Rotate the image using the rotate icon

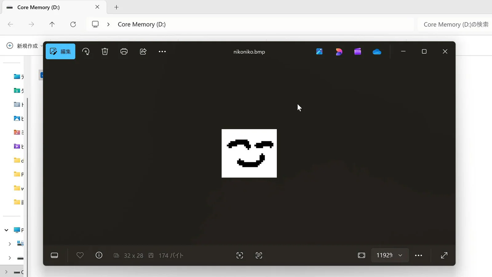tap(86, 51)
